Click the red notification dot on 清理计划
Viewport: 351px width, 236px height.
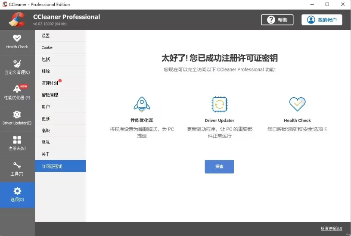pos(60,81)
